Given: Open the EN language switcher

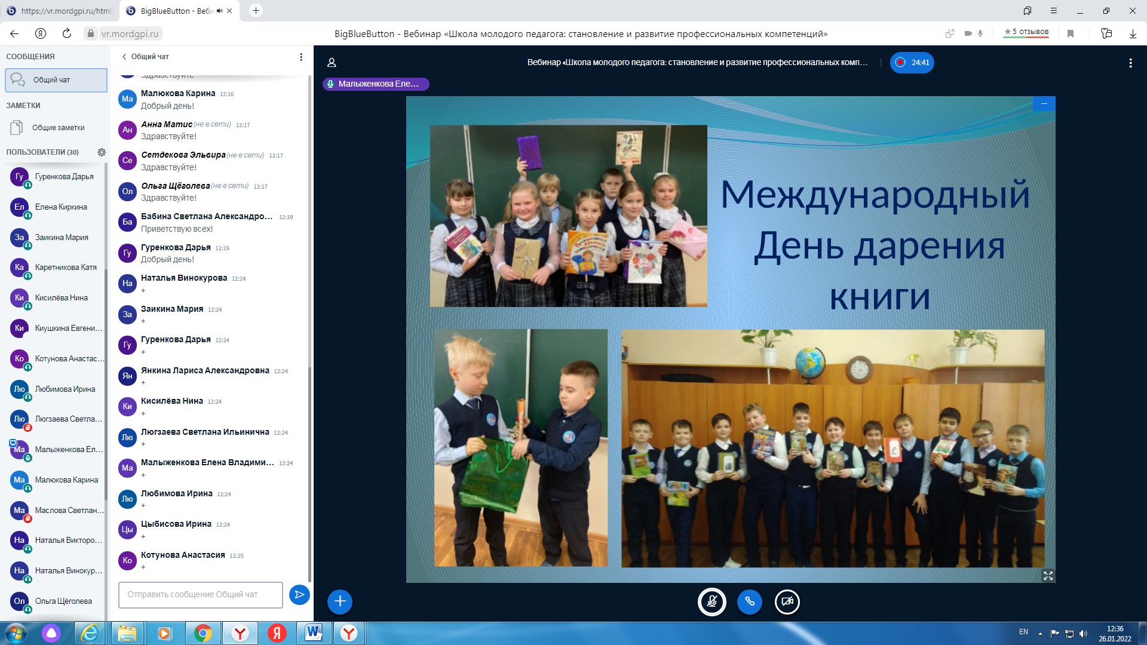Looking at the screenshot, I should (1023, 632).
